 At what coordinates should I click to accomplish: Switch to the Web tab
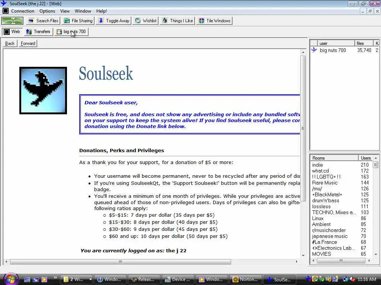pos(12,32)
